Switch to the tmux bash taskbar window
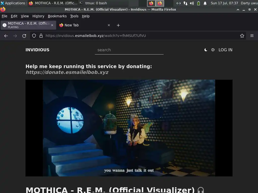The width and height of the screenshot is (258, 193). (x=103, y=3)
